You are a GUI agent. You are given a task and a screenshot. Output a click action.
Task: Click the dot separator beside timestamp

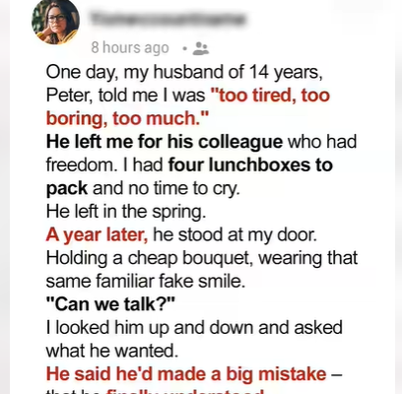pyautogui.click(x=185, y=49)
